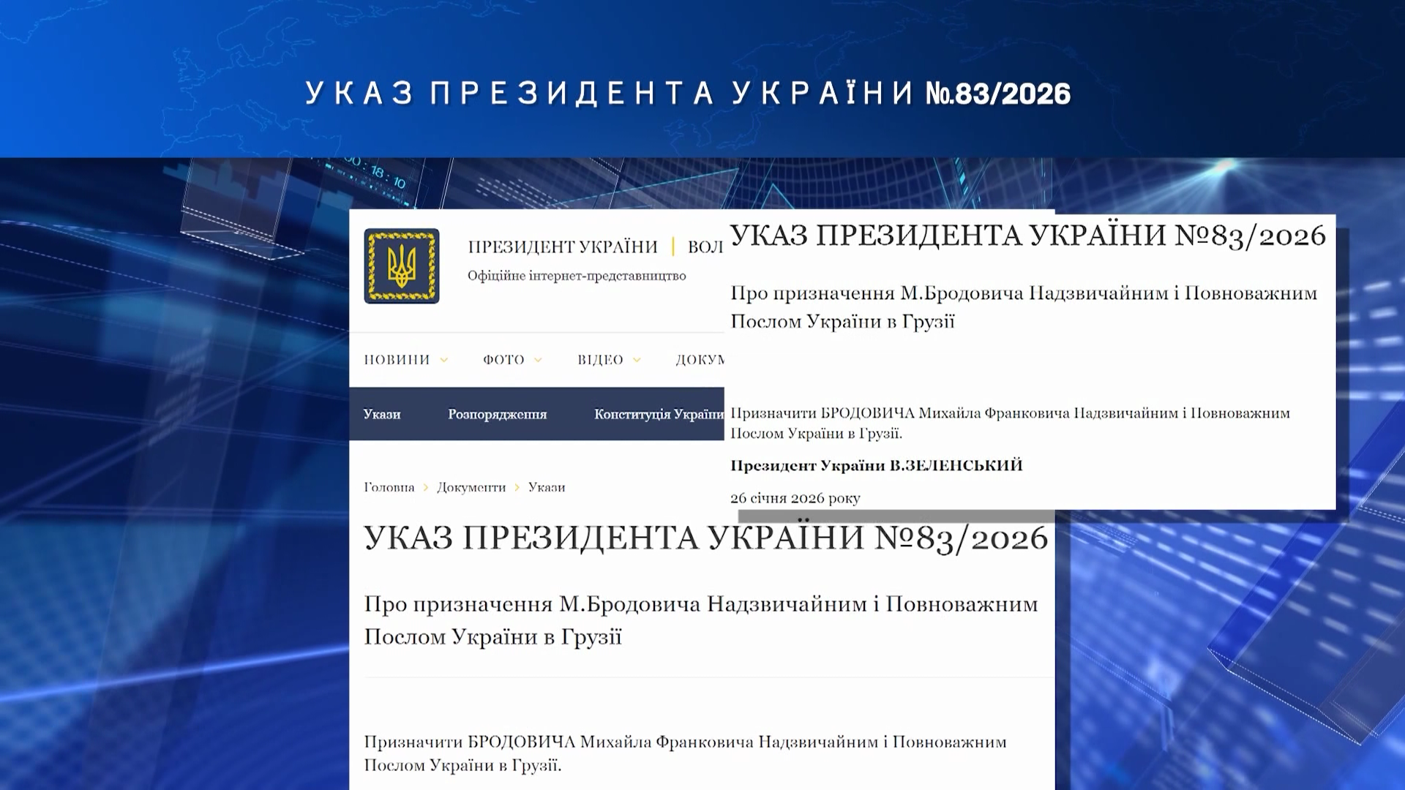Open the Документи breadcrumb link

click(471, 487)
